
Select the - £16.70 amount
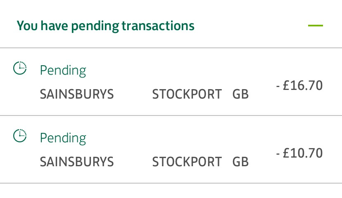pyautogui.click(x=299, y=85)
